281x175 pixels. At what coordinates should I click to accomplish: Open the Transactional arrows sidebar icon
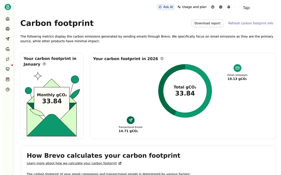[x=8, y=59]
